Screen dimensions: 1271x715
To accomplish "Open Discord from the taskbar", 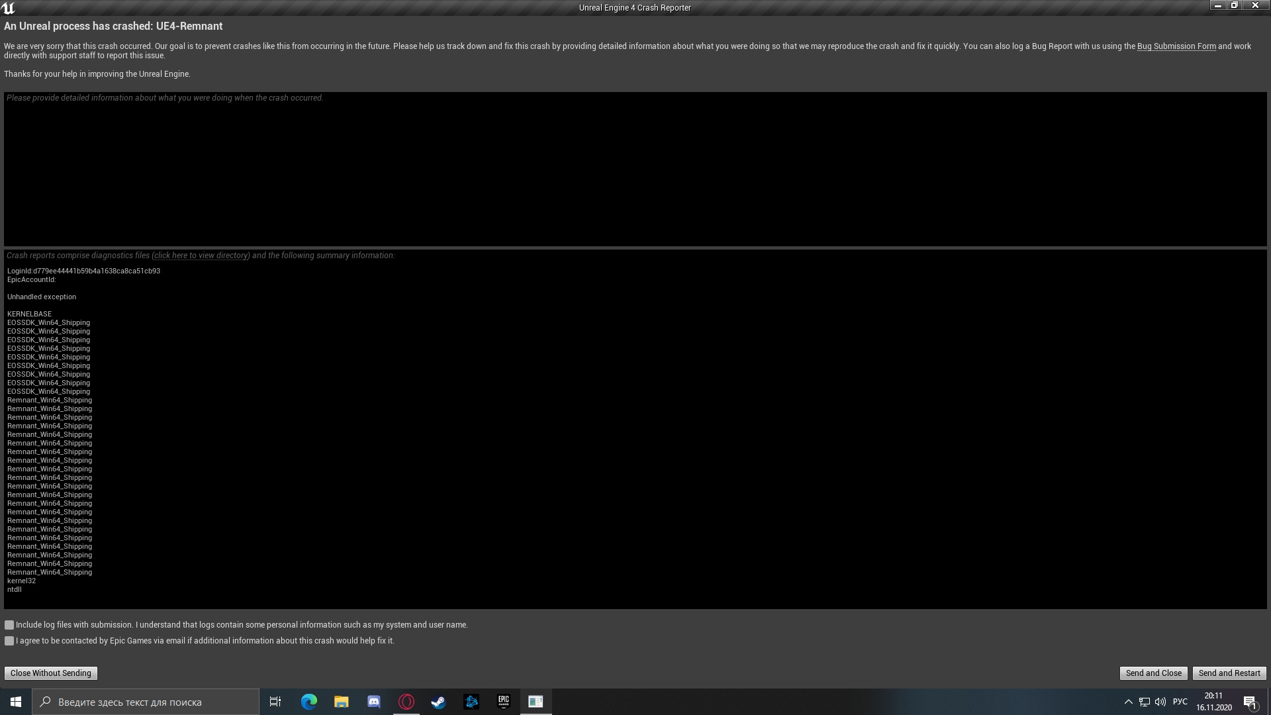I will click(x=373, y=702).
